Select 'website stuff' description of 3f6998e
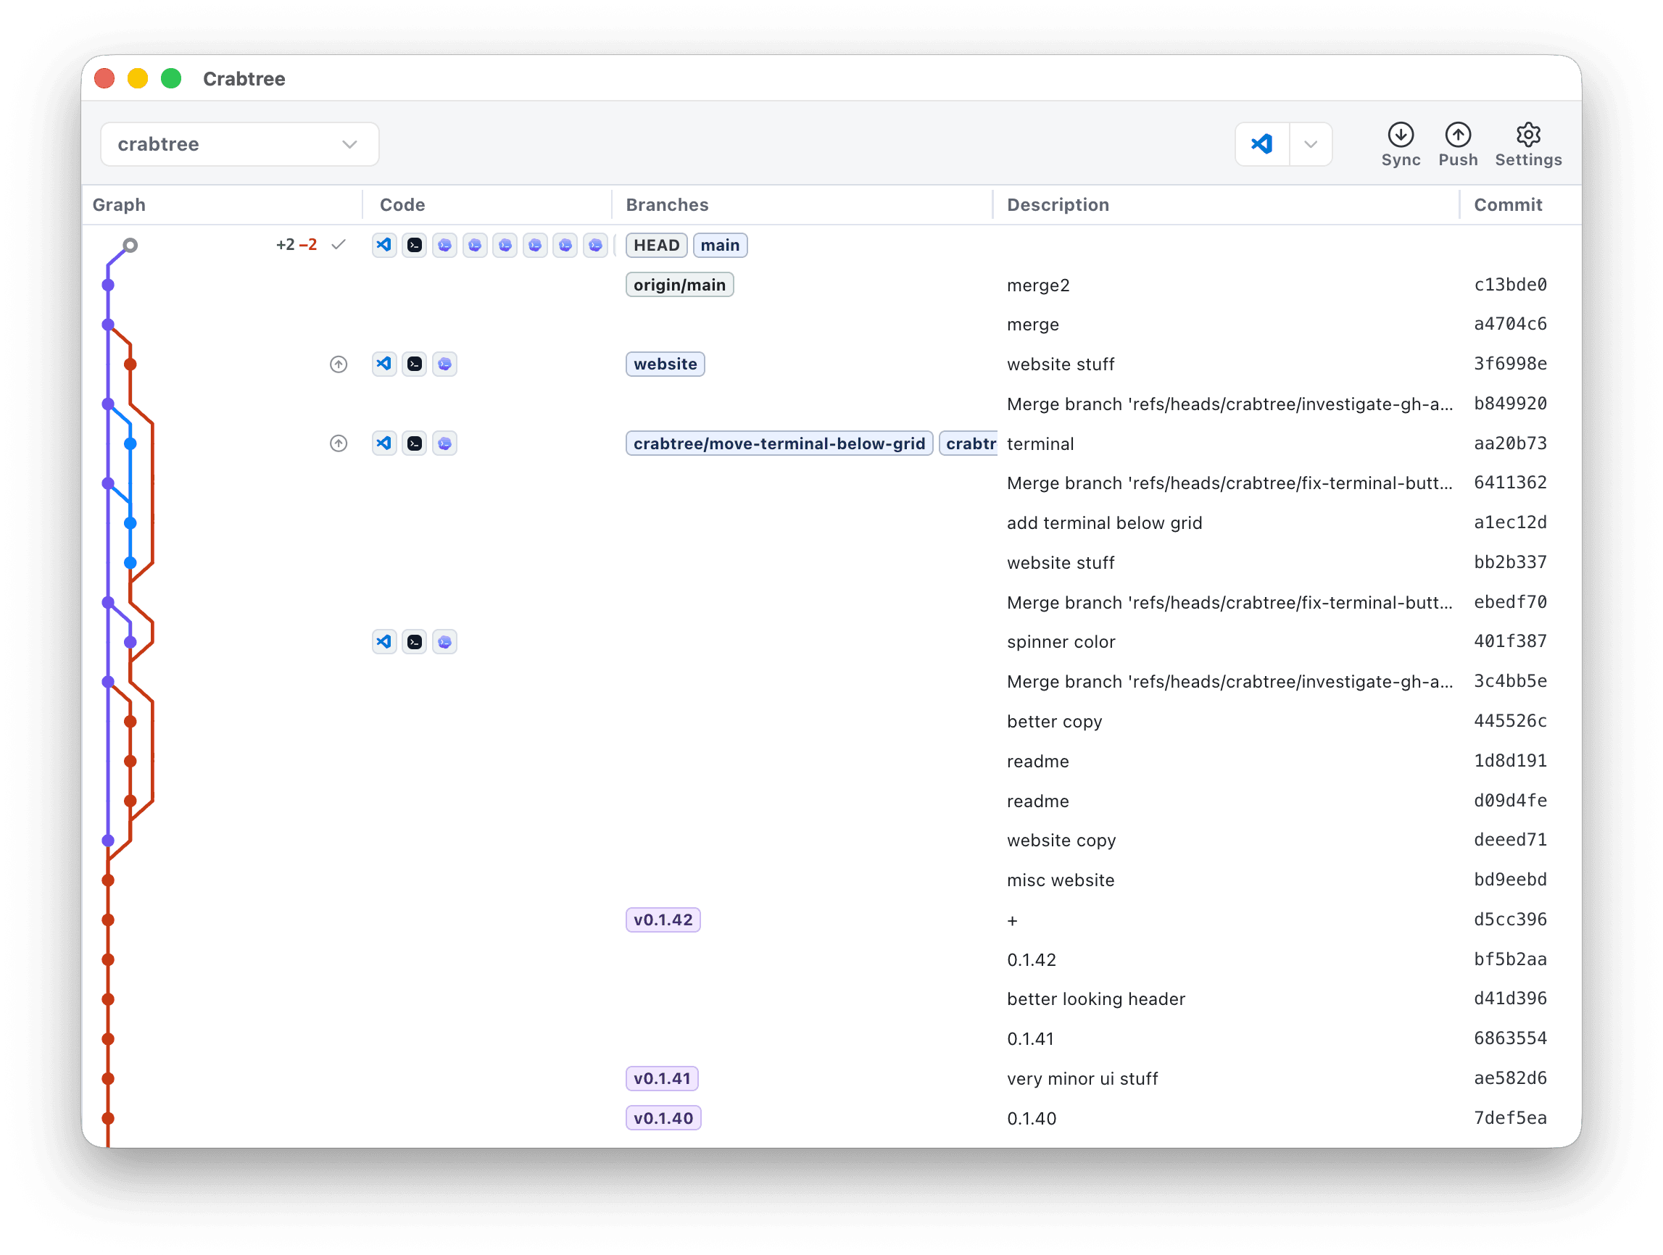This screenshot has width=1663, height=1255. coord(1060,364)
